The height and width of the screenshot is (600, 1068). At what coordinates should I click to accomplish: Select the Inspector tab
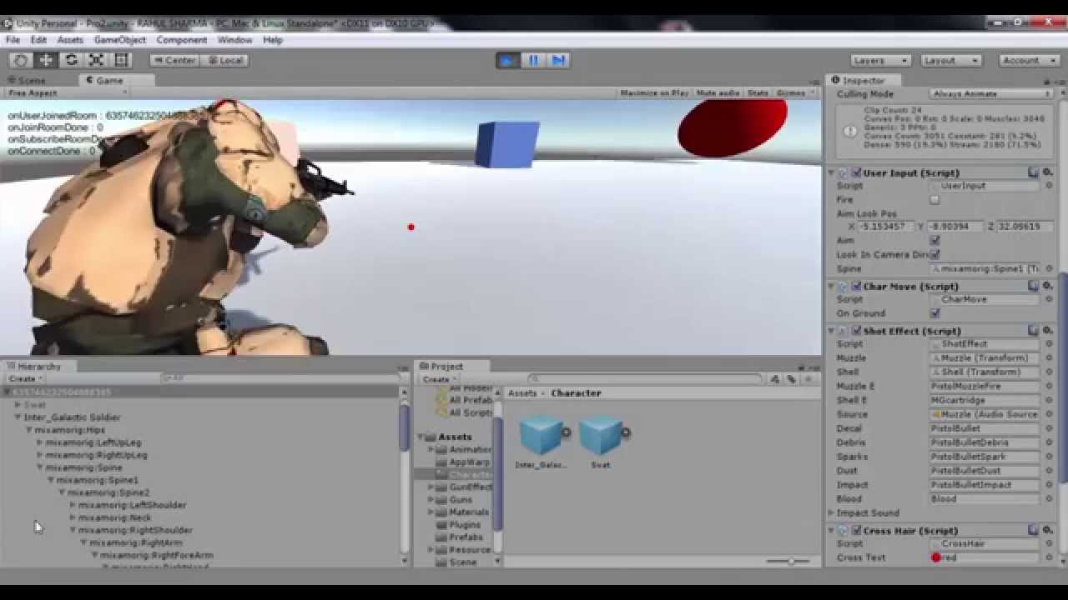864,81
